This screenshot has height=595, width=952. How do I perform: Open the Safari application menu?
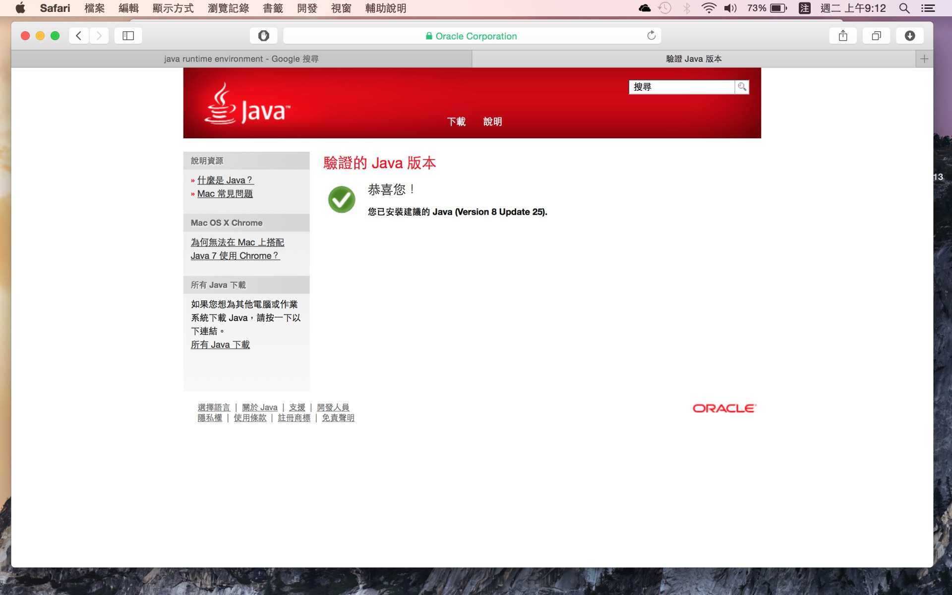click(55, 8)
